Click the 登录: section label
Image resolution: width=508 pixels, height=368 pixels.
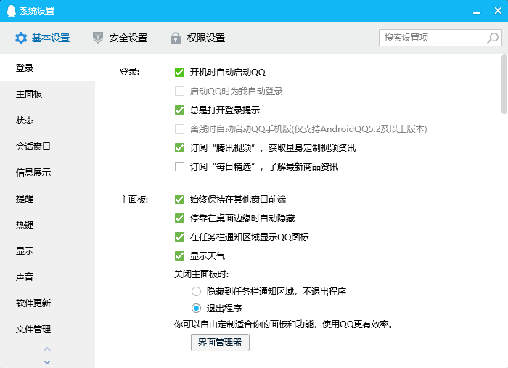[x=129, y=72]
